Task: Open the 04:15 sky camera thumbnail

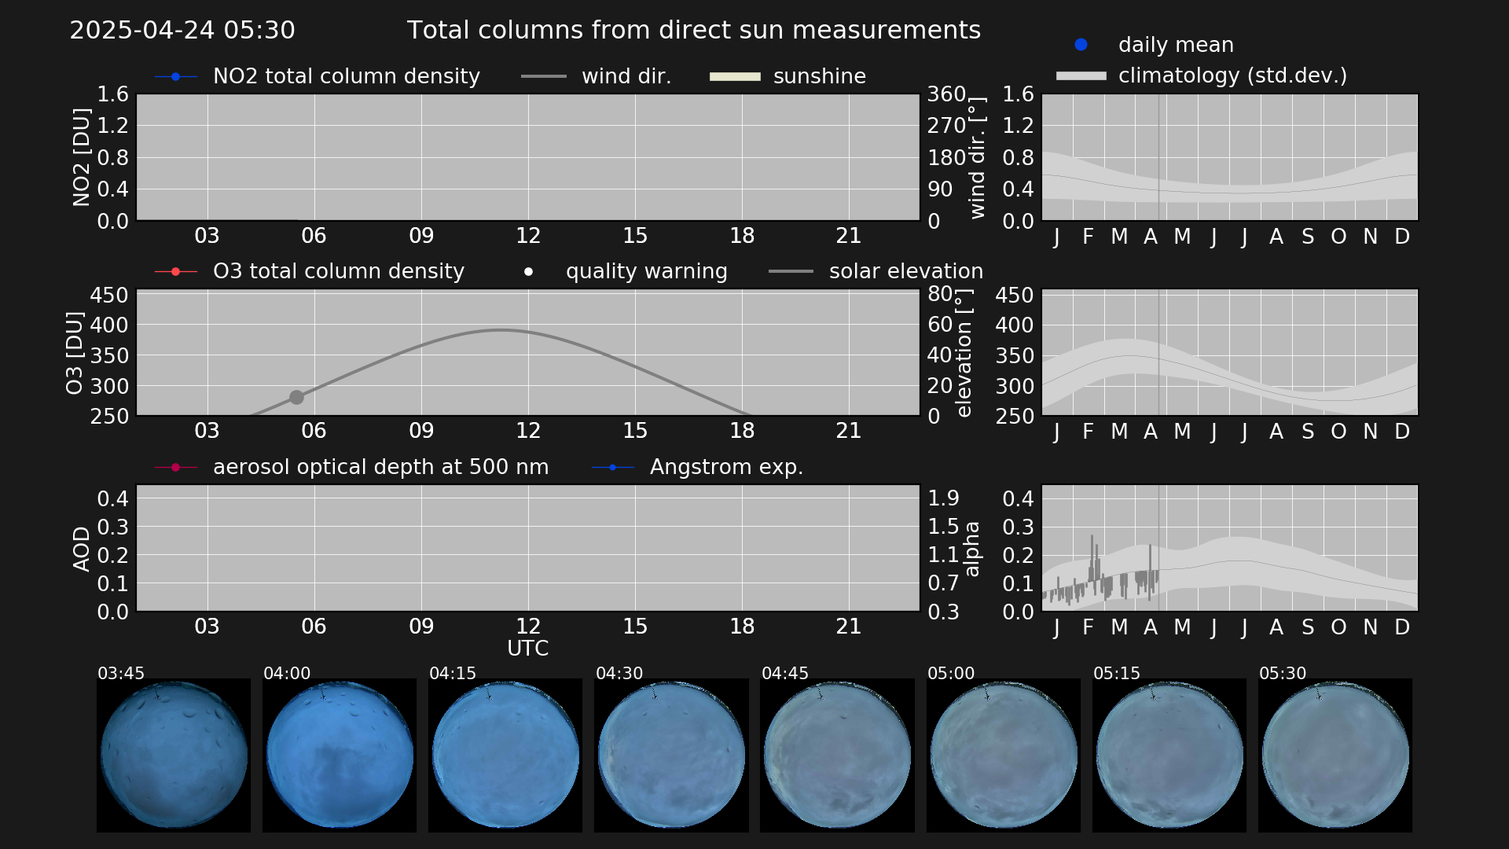Action: pos(505,755)
